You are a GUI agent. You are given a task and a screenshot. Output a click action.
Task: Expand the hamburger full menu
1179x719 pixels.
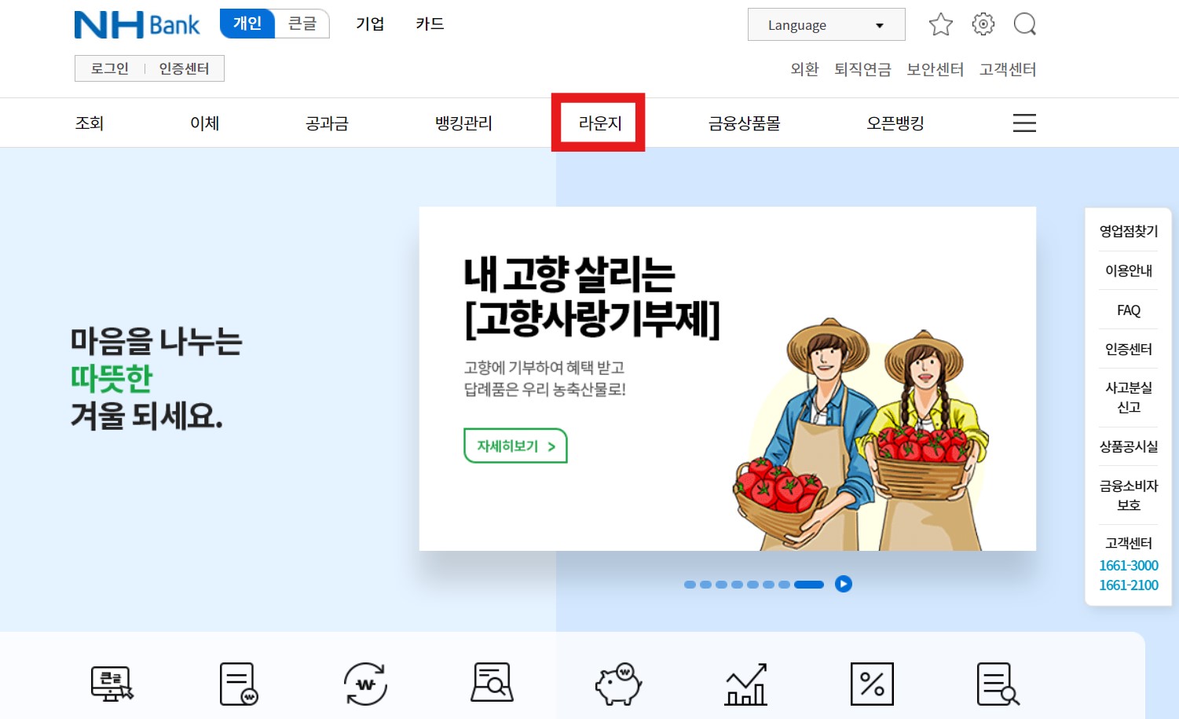click(x=1024, y=123)
